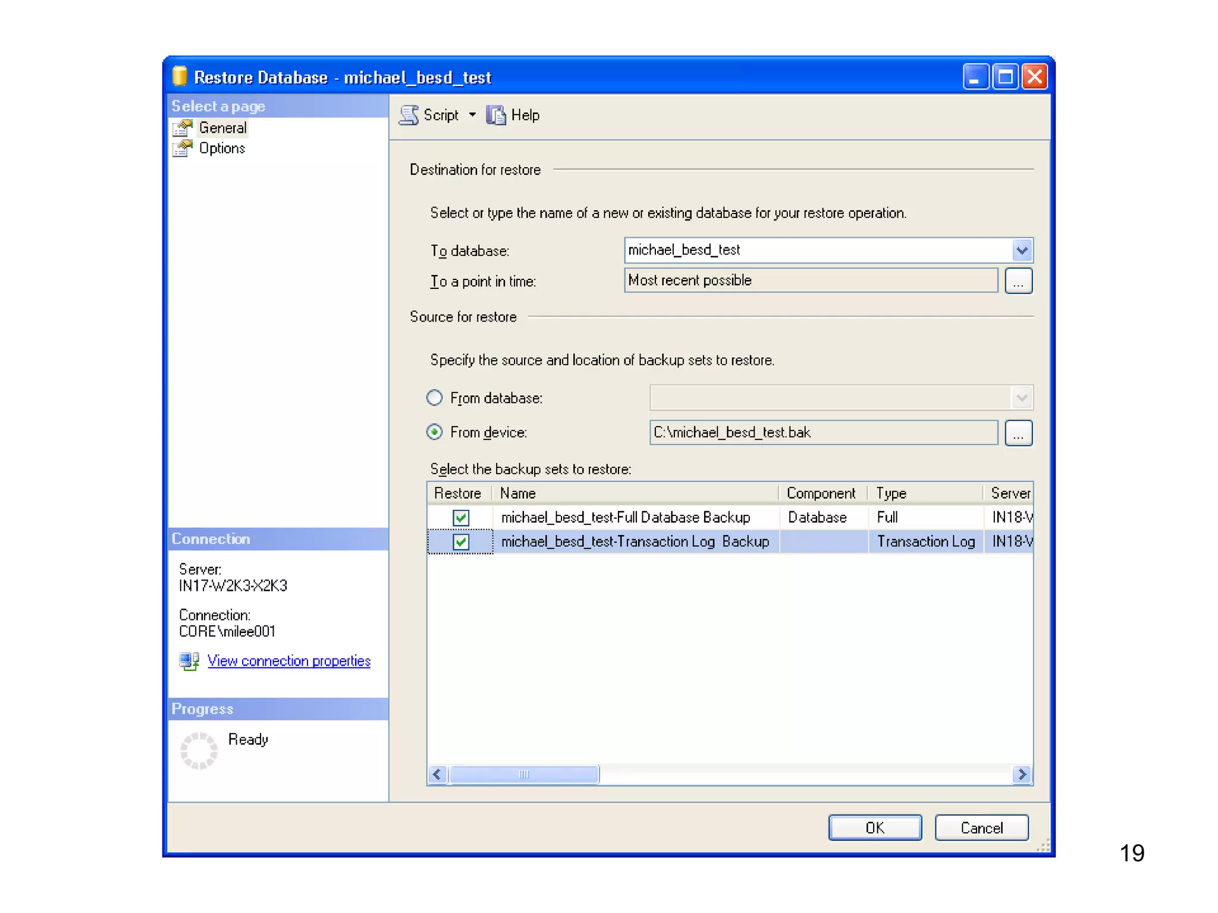This screenshot has width=1218, height=913.
Task: Select the From database radio button
Action: click(x=435, y=398)
